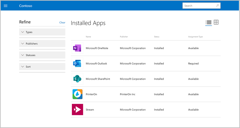Click the Name column header
The image size is (240, 128).
point(88,37)
